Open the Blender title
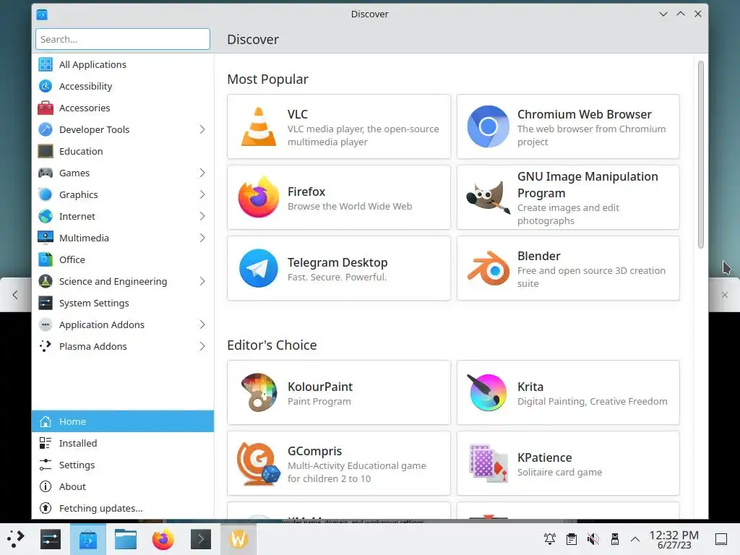Viewport: 740px width, 555px height. coord(538,256)
